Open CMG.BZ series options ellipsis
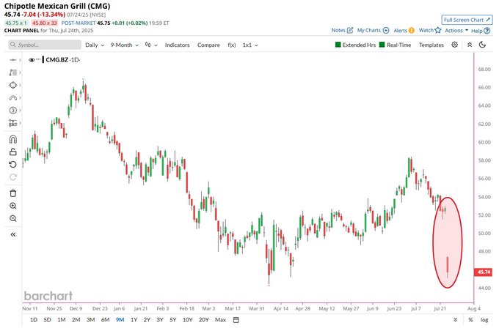The height and width of the screenshot is (328, 499). (x=38, y=59)
